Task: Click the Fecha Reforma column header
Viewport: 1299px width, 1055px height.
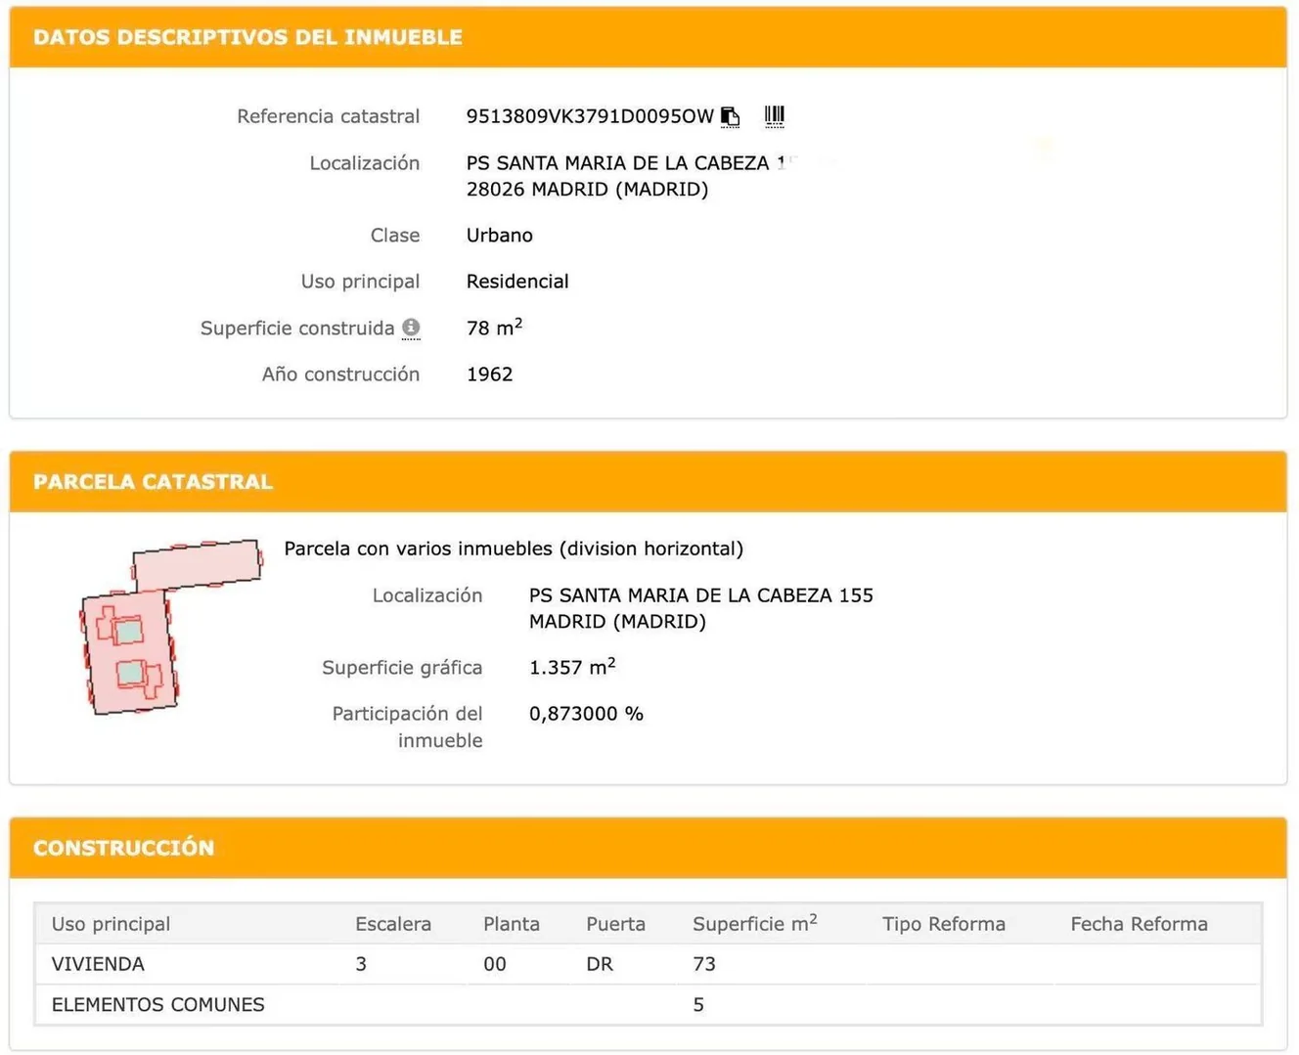Action: pos(1139,924)
